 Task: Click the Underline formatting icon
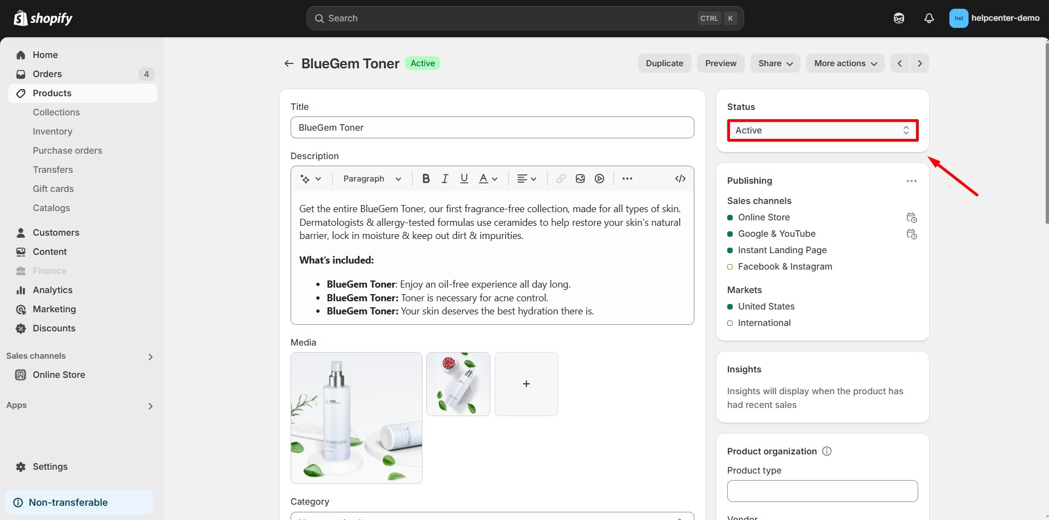(464, 179)
